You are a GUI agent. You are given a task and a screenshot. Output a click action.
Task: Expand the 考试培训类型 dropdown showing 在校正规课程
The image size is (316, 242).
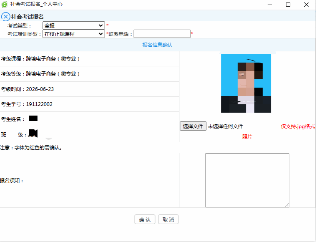(x=73, y=34)
